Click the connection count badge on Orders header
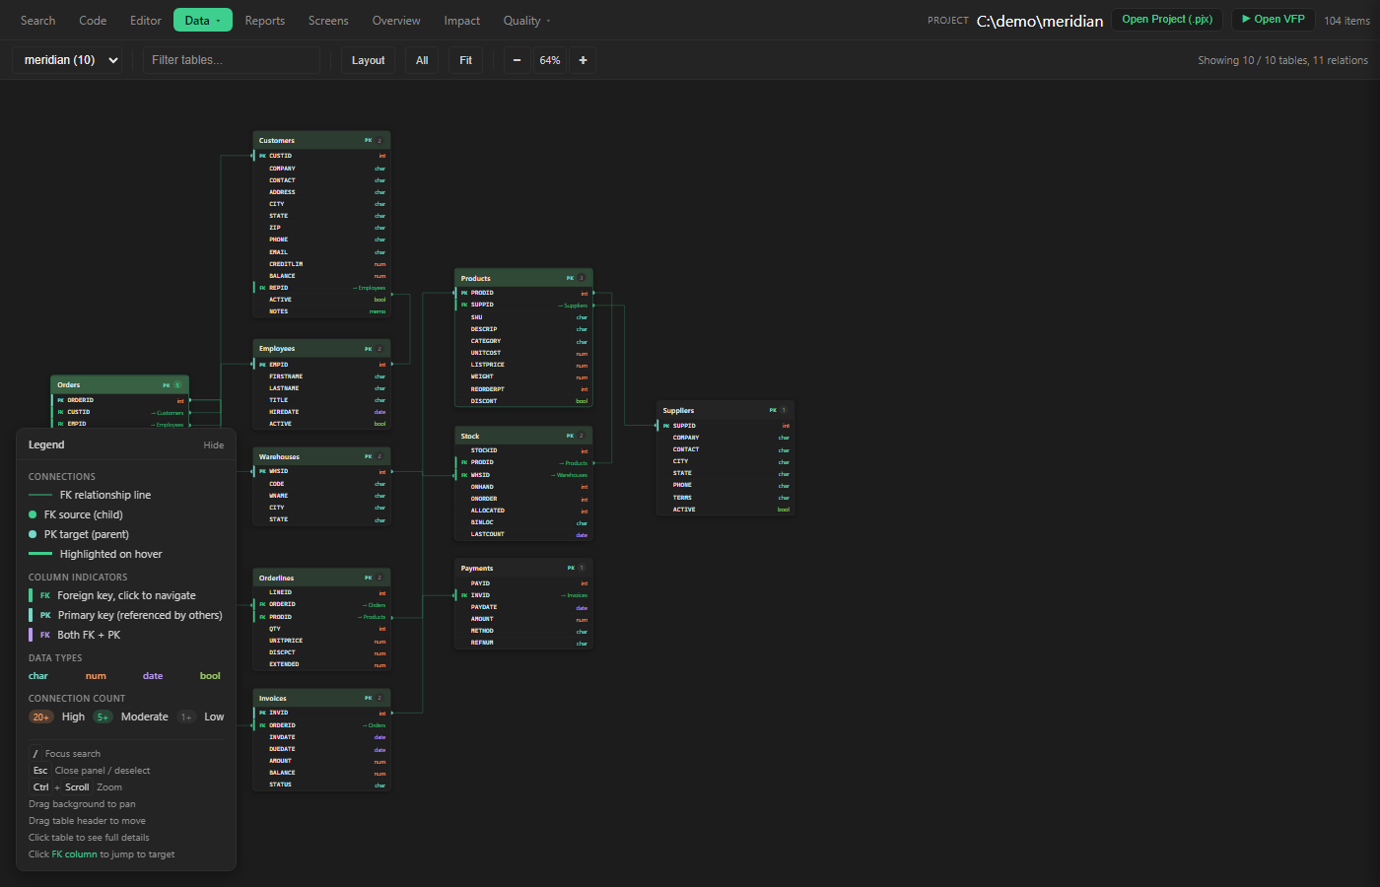 [178, 385]
